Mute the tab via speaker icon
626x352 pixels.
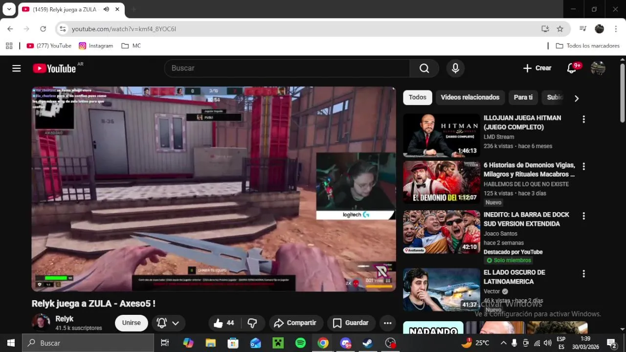pyautogui.click(x=106, y=9)
